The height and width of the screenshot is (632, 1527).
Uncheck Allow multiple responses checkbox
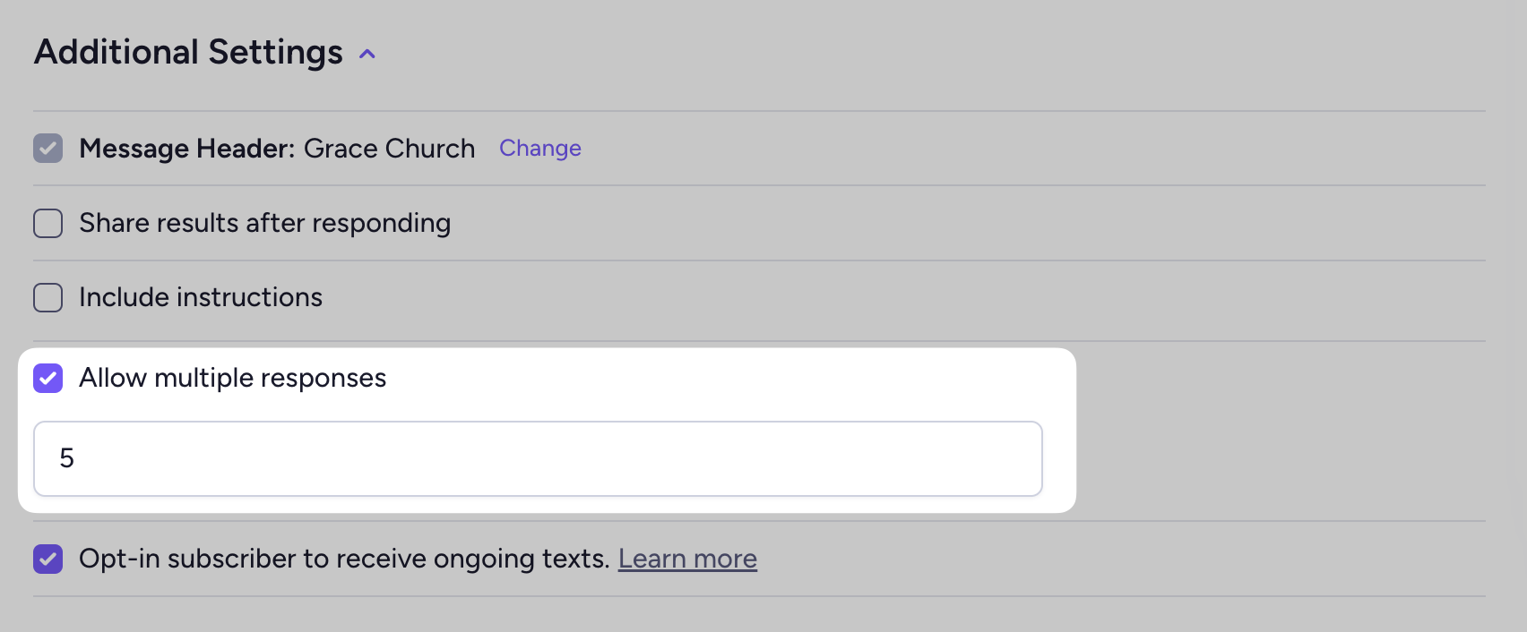click(48, 379)
